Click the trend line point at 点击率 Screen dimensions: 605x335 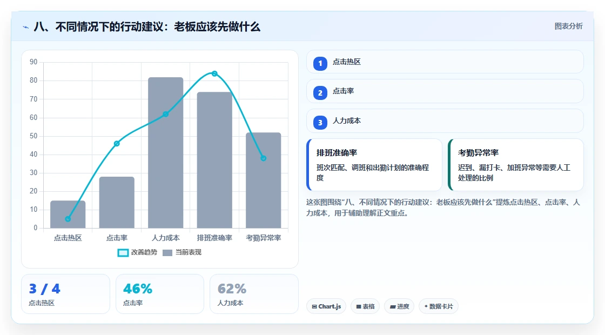point(117,144)
